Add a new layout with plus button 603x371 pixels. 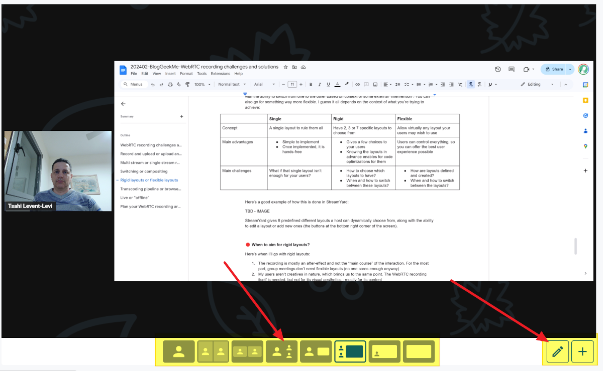click(582, 351)
